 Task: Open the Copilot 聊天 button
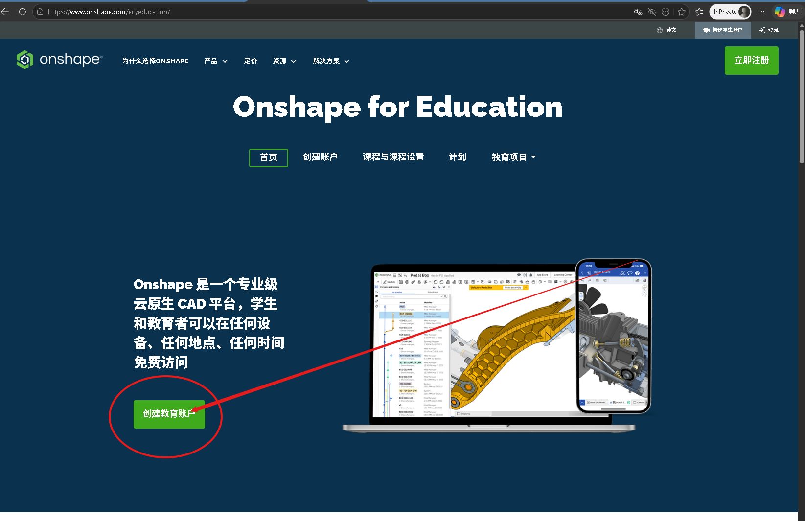tap(787, 12)
